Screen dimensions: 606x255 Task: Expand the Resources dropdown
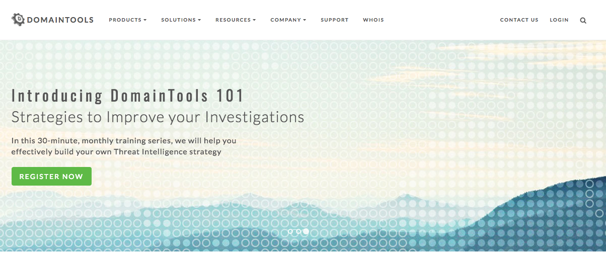point(233,20)
